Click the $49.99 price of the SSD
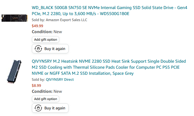 pyautogui.click(x=38, y=26)
